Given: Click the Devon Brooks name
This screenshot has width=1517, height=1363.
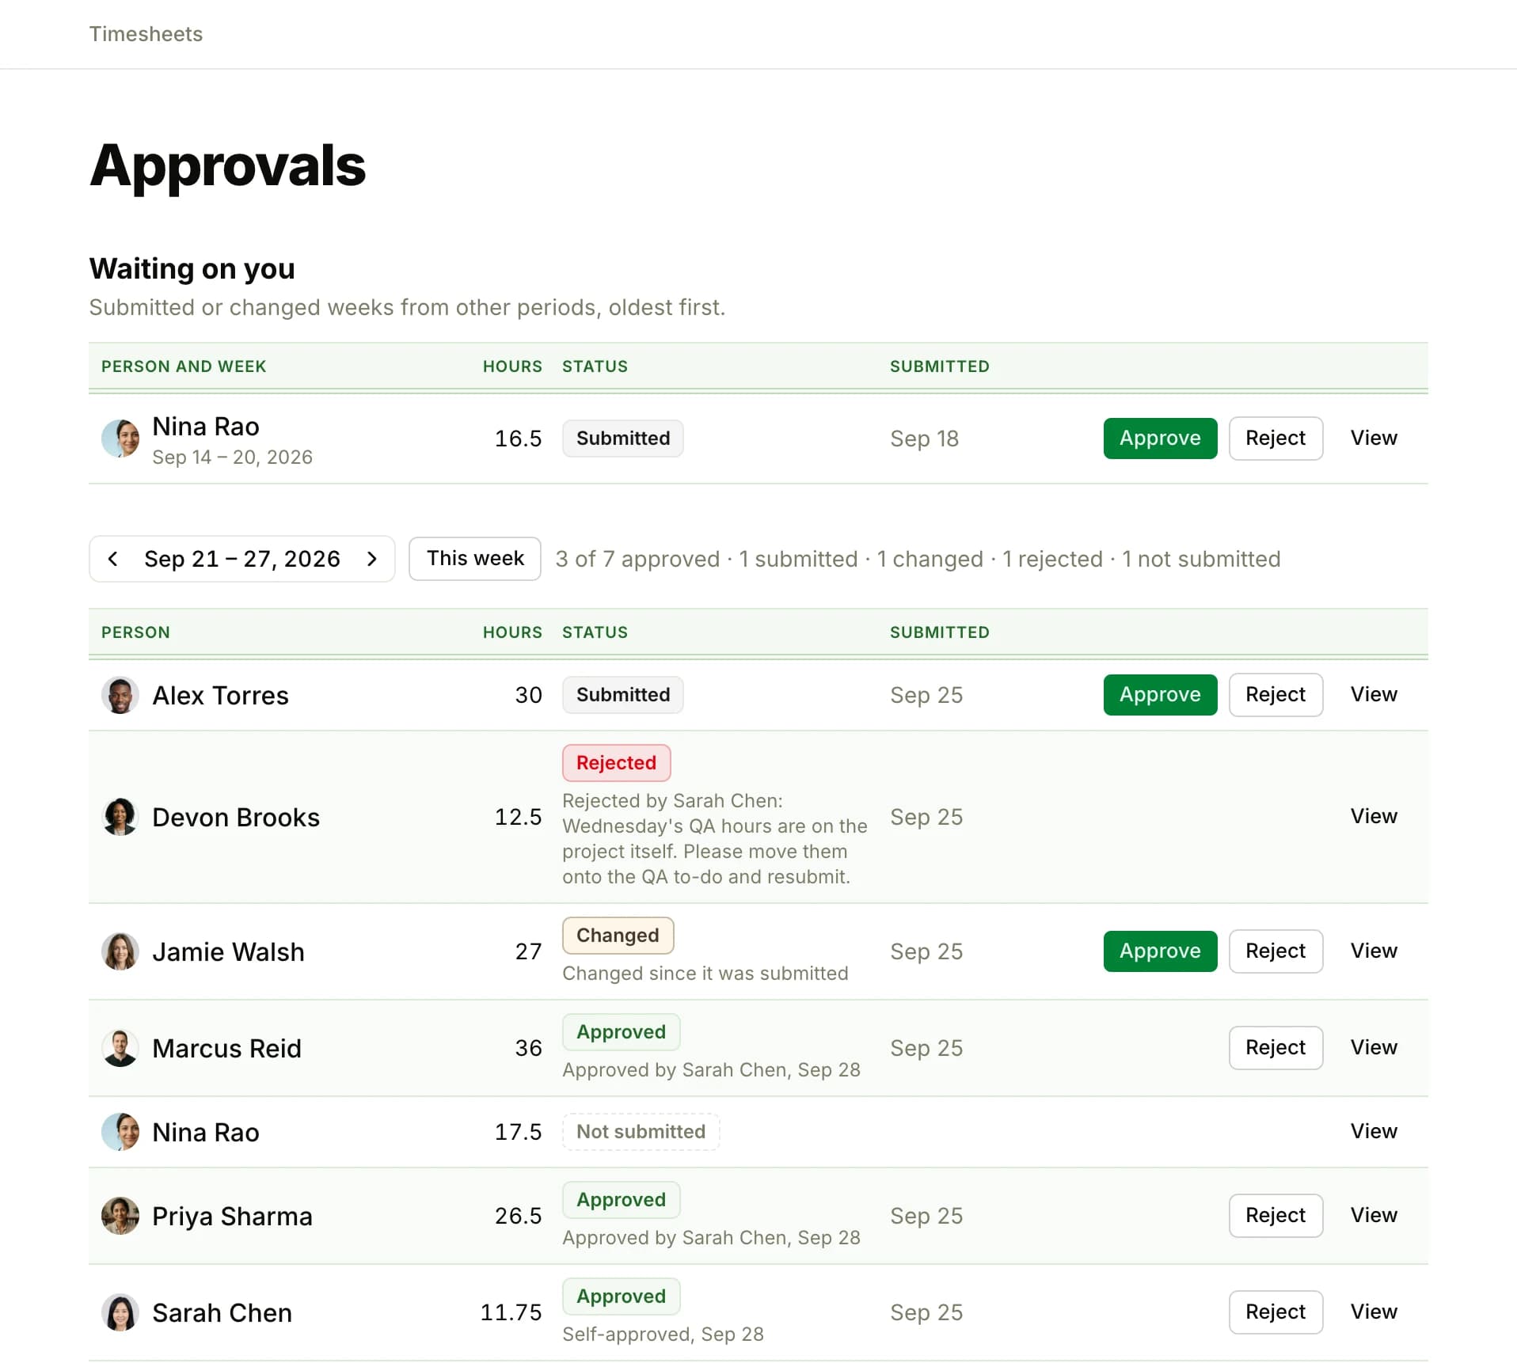Looking at the screenshot, I should tap(236, 817).
